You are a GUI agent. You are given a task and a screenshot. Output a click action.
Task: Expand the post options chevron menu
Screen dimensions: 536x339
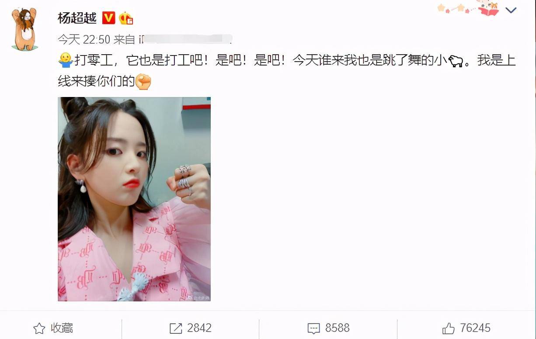[511, 10]
